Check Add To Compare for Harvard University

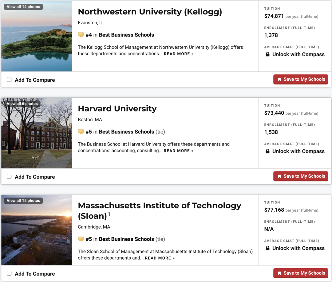click(9, 176)
